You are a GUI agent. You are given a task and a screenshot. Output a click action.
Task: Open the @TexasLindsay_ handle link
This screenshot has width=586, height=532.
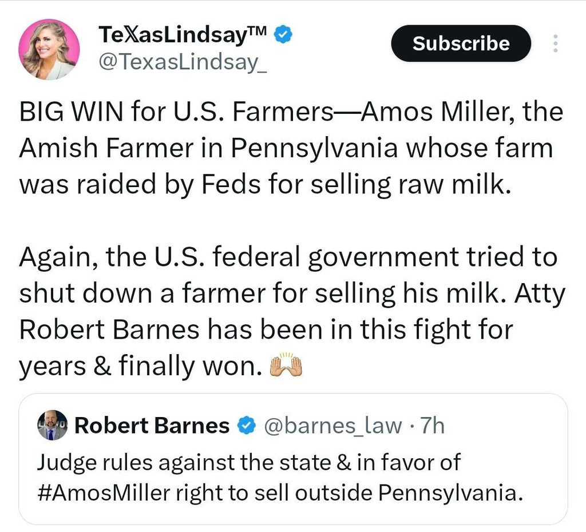[183, 62]
